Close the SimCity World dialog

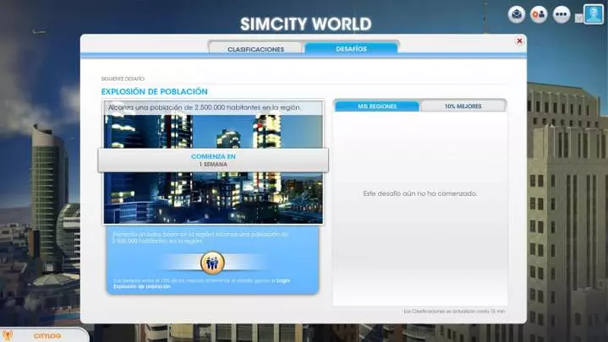(519, 41)
